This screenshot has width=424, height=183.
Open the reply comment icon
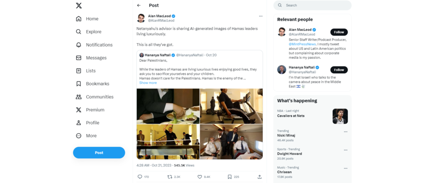pos(140,177)
